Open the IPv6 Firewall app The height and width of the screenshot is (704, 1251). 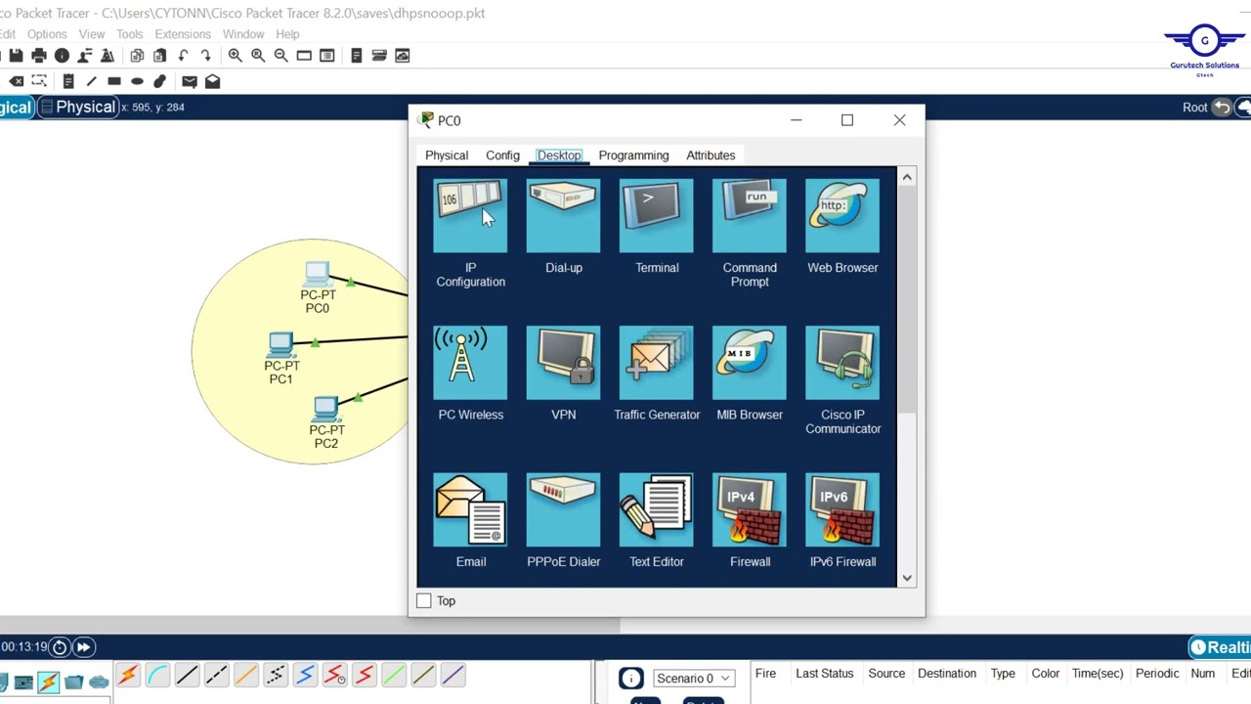click(x=842, y=509)
